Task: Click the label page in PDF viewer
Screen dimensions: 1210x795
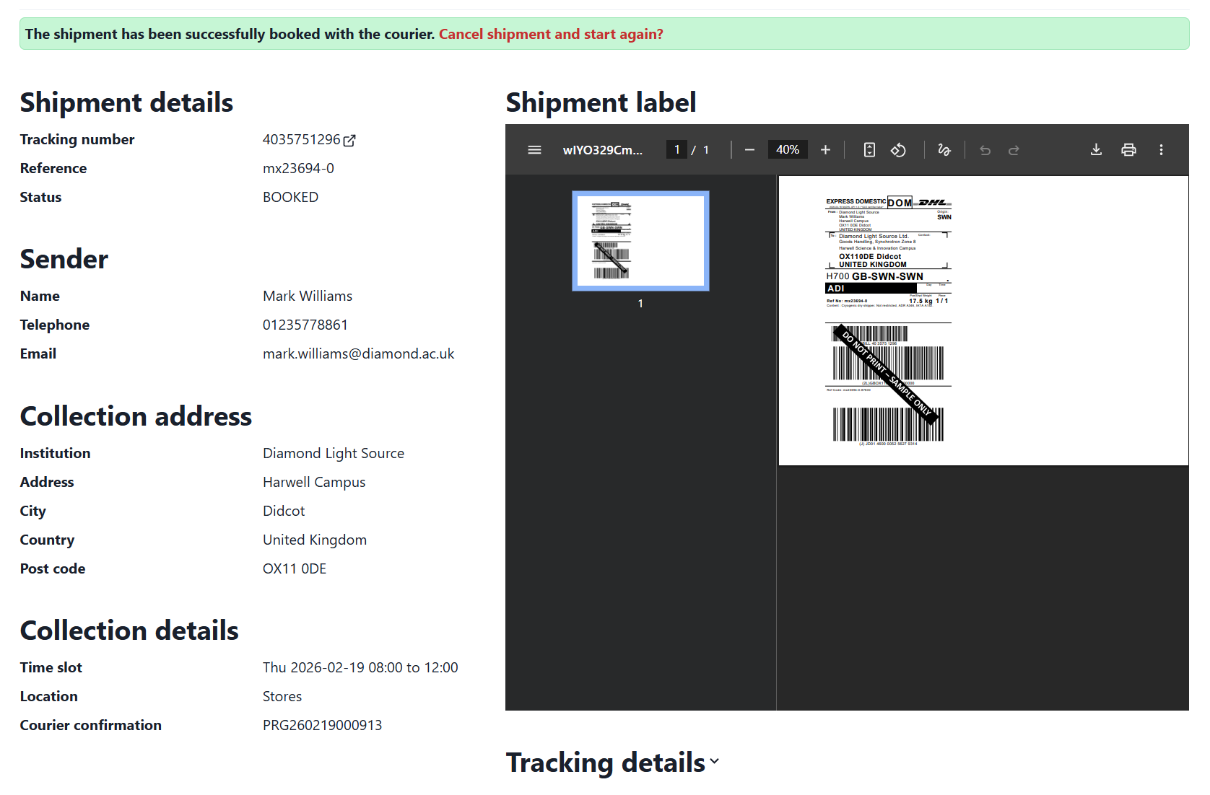Action: pos(983,321)
